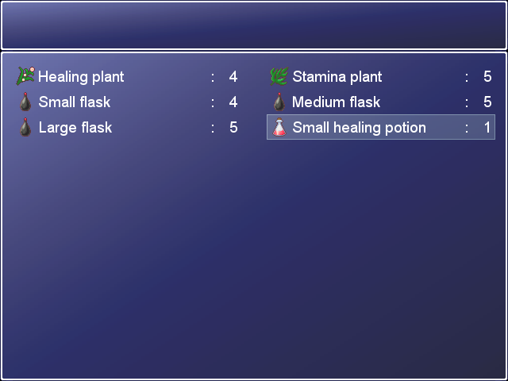Image resolution: width=508 pixels, height=381 pixels.
Task: Select the Healing plant item name
Action: click(x=81, y=77)
